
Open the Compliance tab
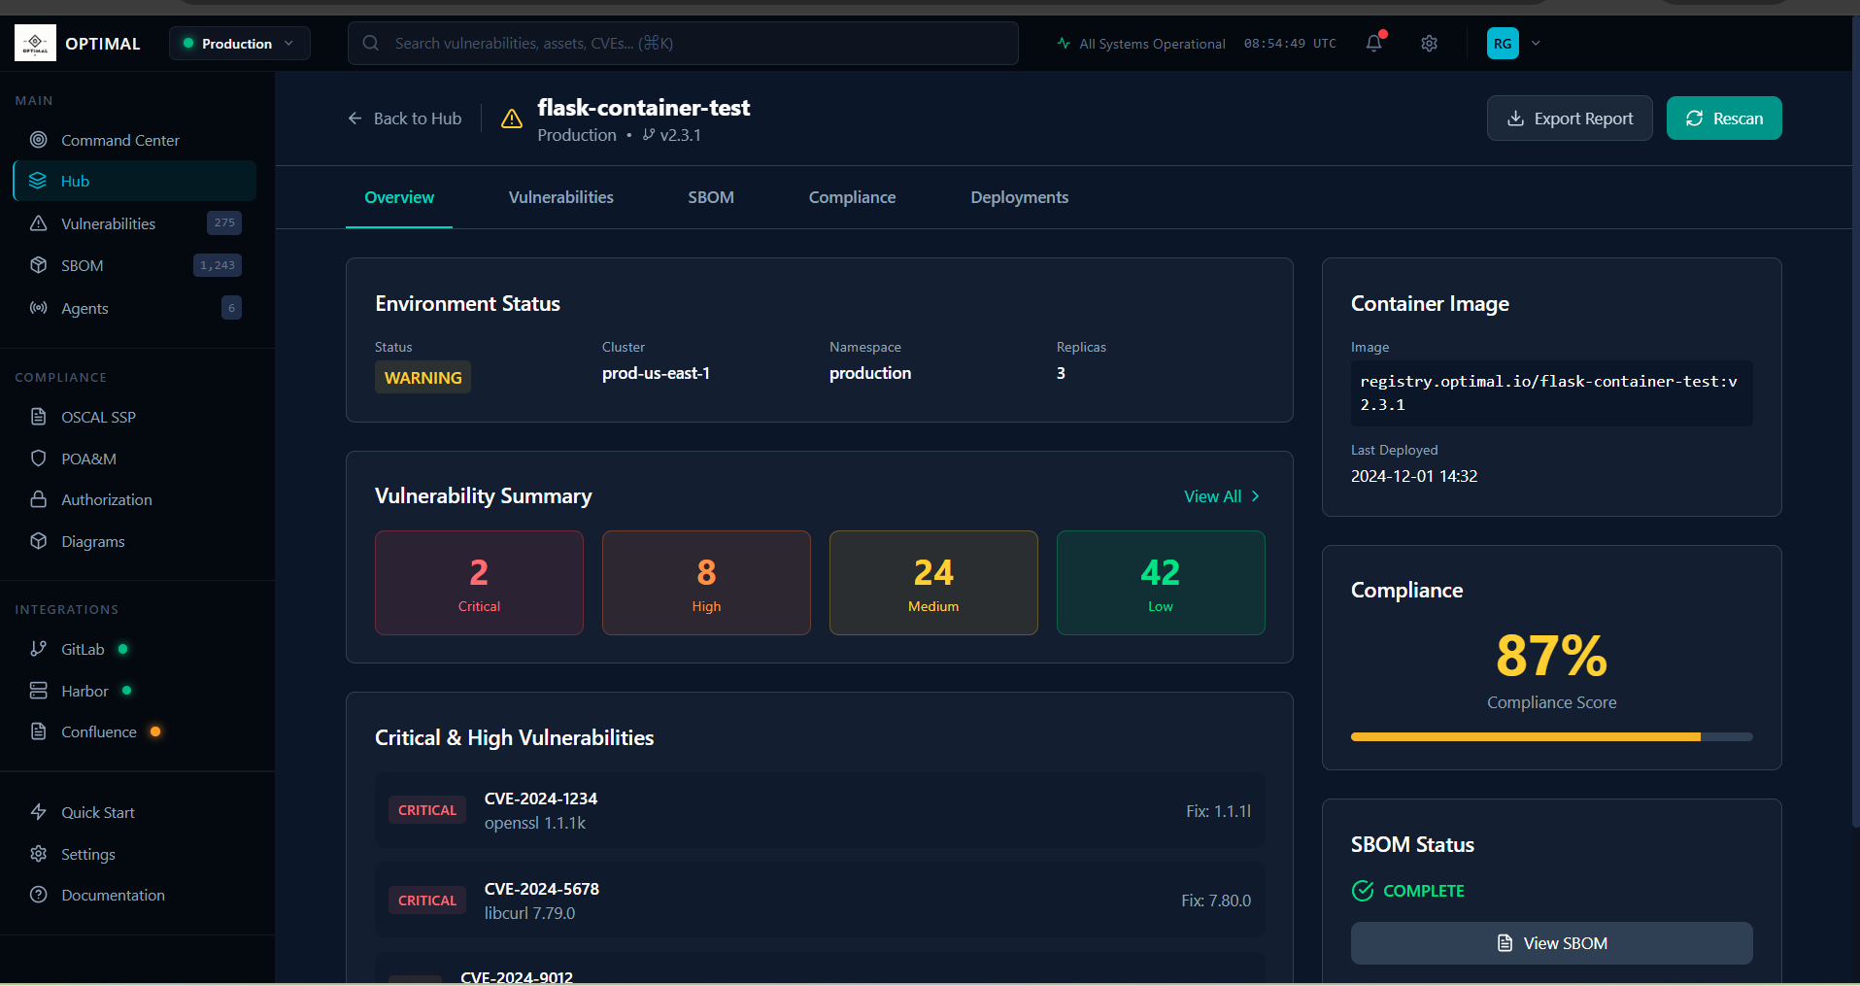pos(852,197)
